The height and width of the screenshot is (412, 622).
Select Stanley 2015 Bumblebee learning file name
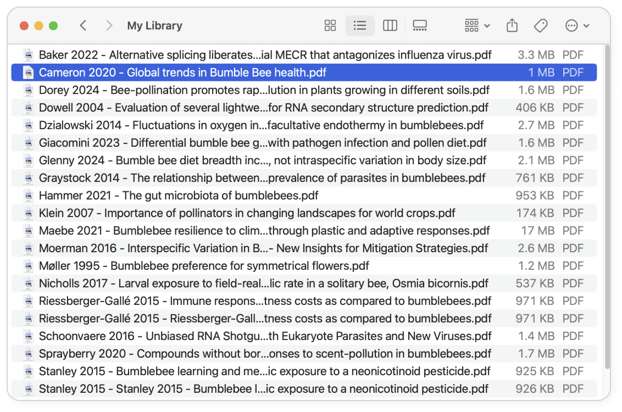point(265,371)
